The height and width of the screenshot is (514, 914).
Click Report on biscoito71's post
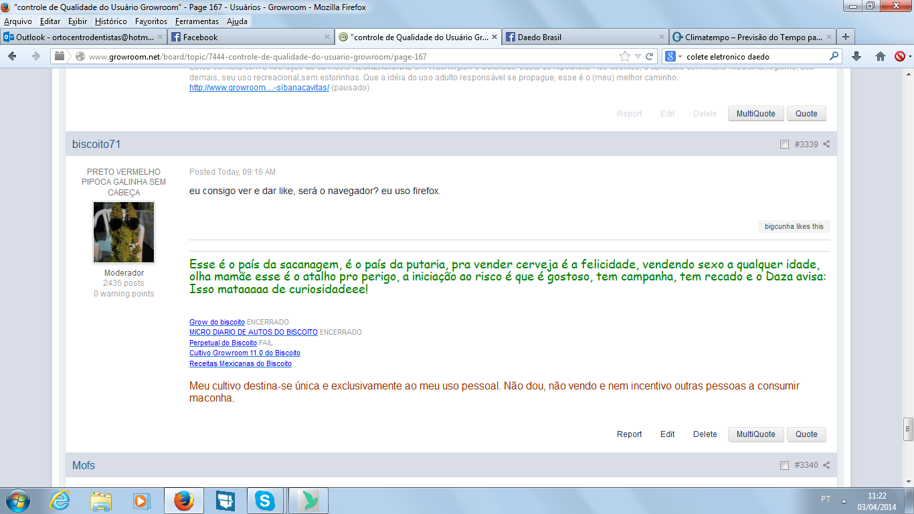[630, 434]
